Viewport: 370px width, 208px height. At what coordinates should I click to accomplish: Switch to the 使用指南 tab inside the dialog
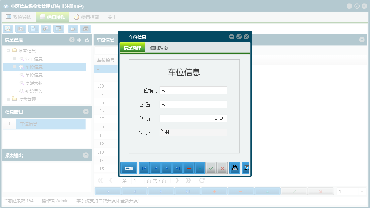pos(160,47)
